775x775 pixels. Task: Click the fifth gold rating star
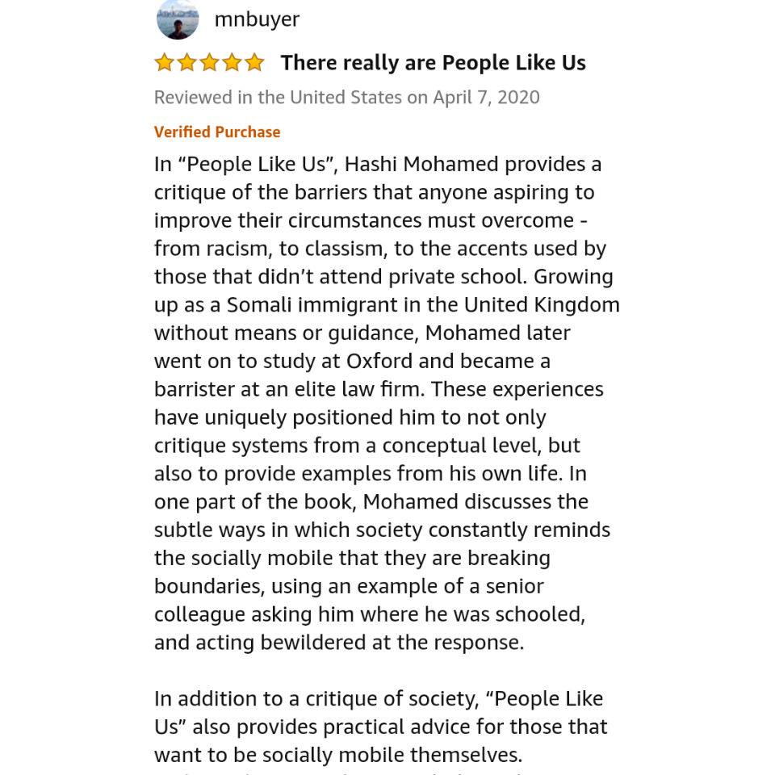(254, 63)
